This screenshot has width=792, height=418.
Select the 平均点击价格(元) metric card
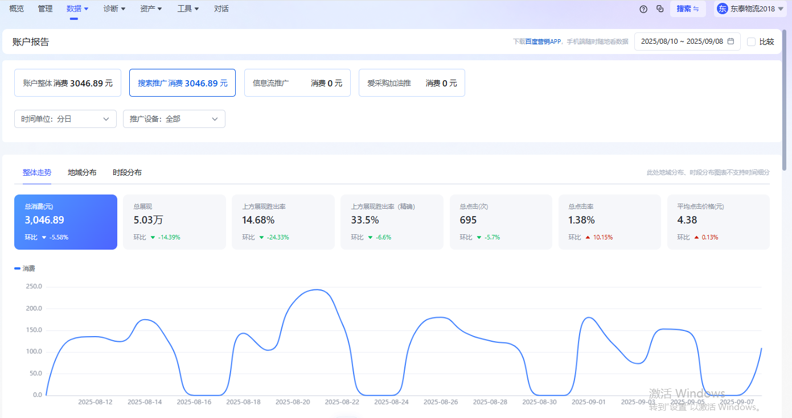click(x=718, y=222)
